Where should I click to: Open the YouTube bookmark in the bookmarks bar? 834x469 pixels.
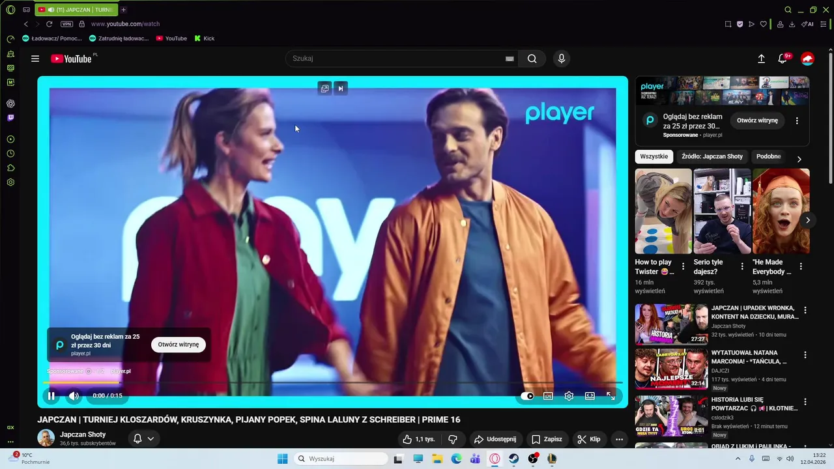point(171,38)
